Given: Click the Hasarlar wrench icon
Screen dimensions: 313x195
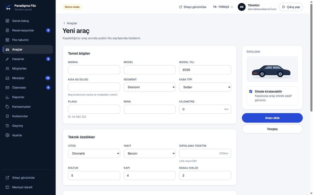Looking at the screenshot, I should 7,59.
